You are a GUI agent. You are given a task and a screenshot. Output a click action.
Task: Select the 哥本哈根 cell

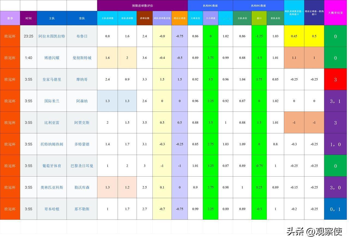(52, 209)
